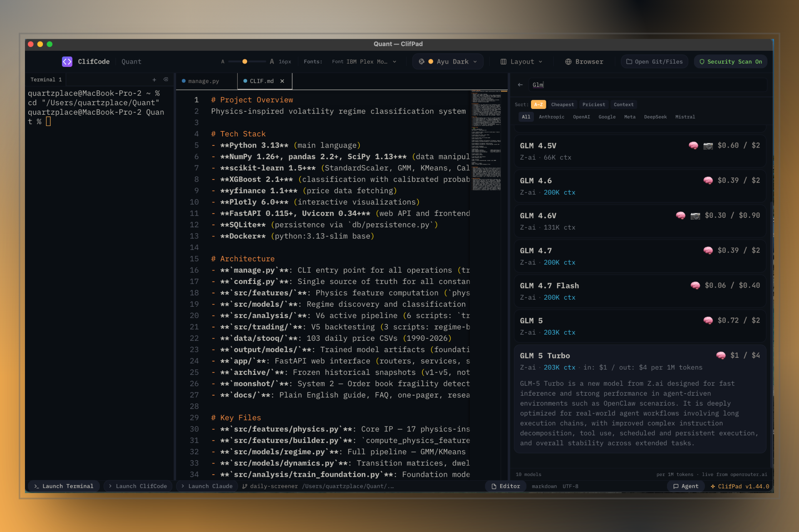
Task: Click the editor minimap preview
Action: (x=486, y=140)
